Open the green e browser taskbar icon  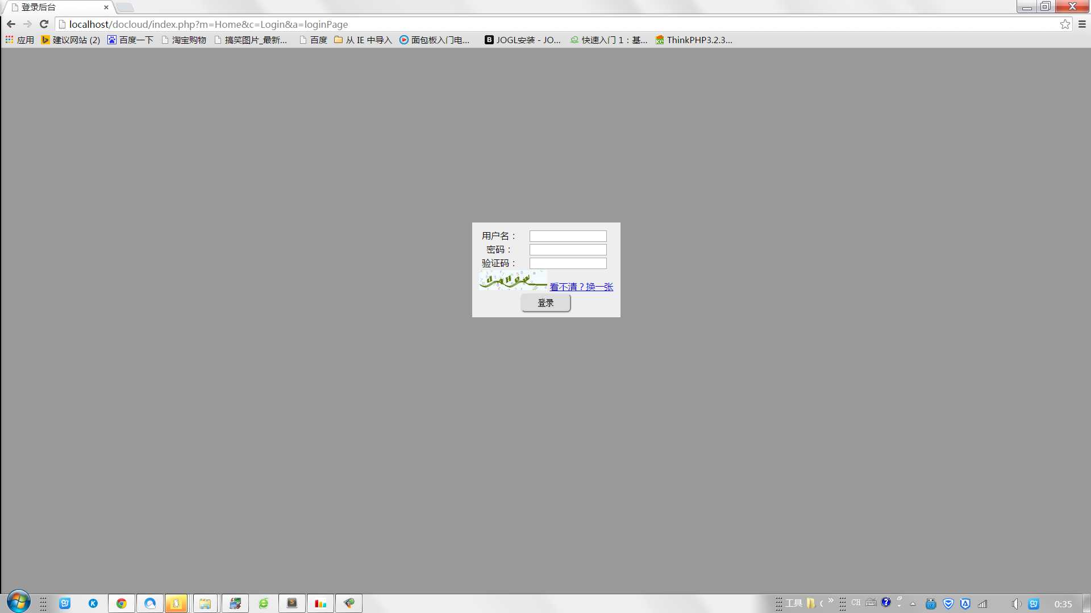click(x=264, y=603)
